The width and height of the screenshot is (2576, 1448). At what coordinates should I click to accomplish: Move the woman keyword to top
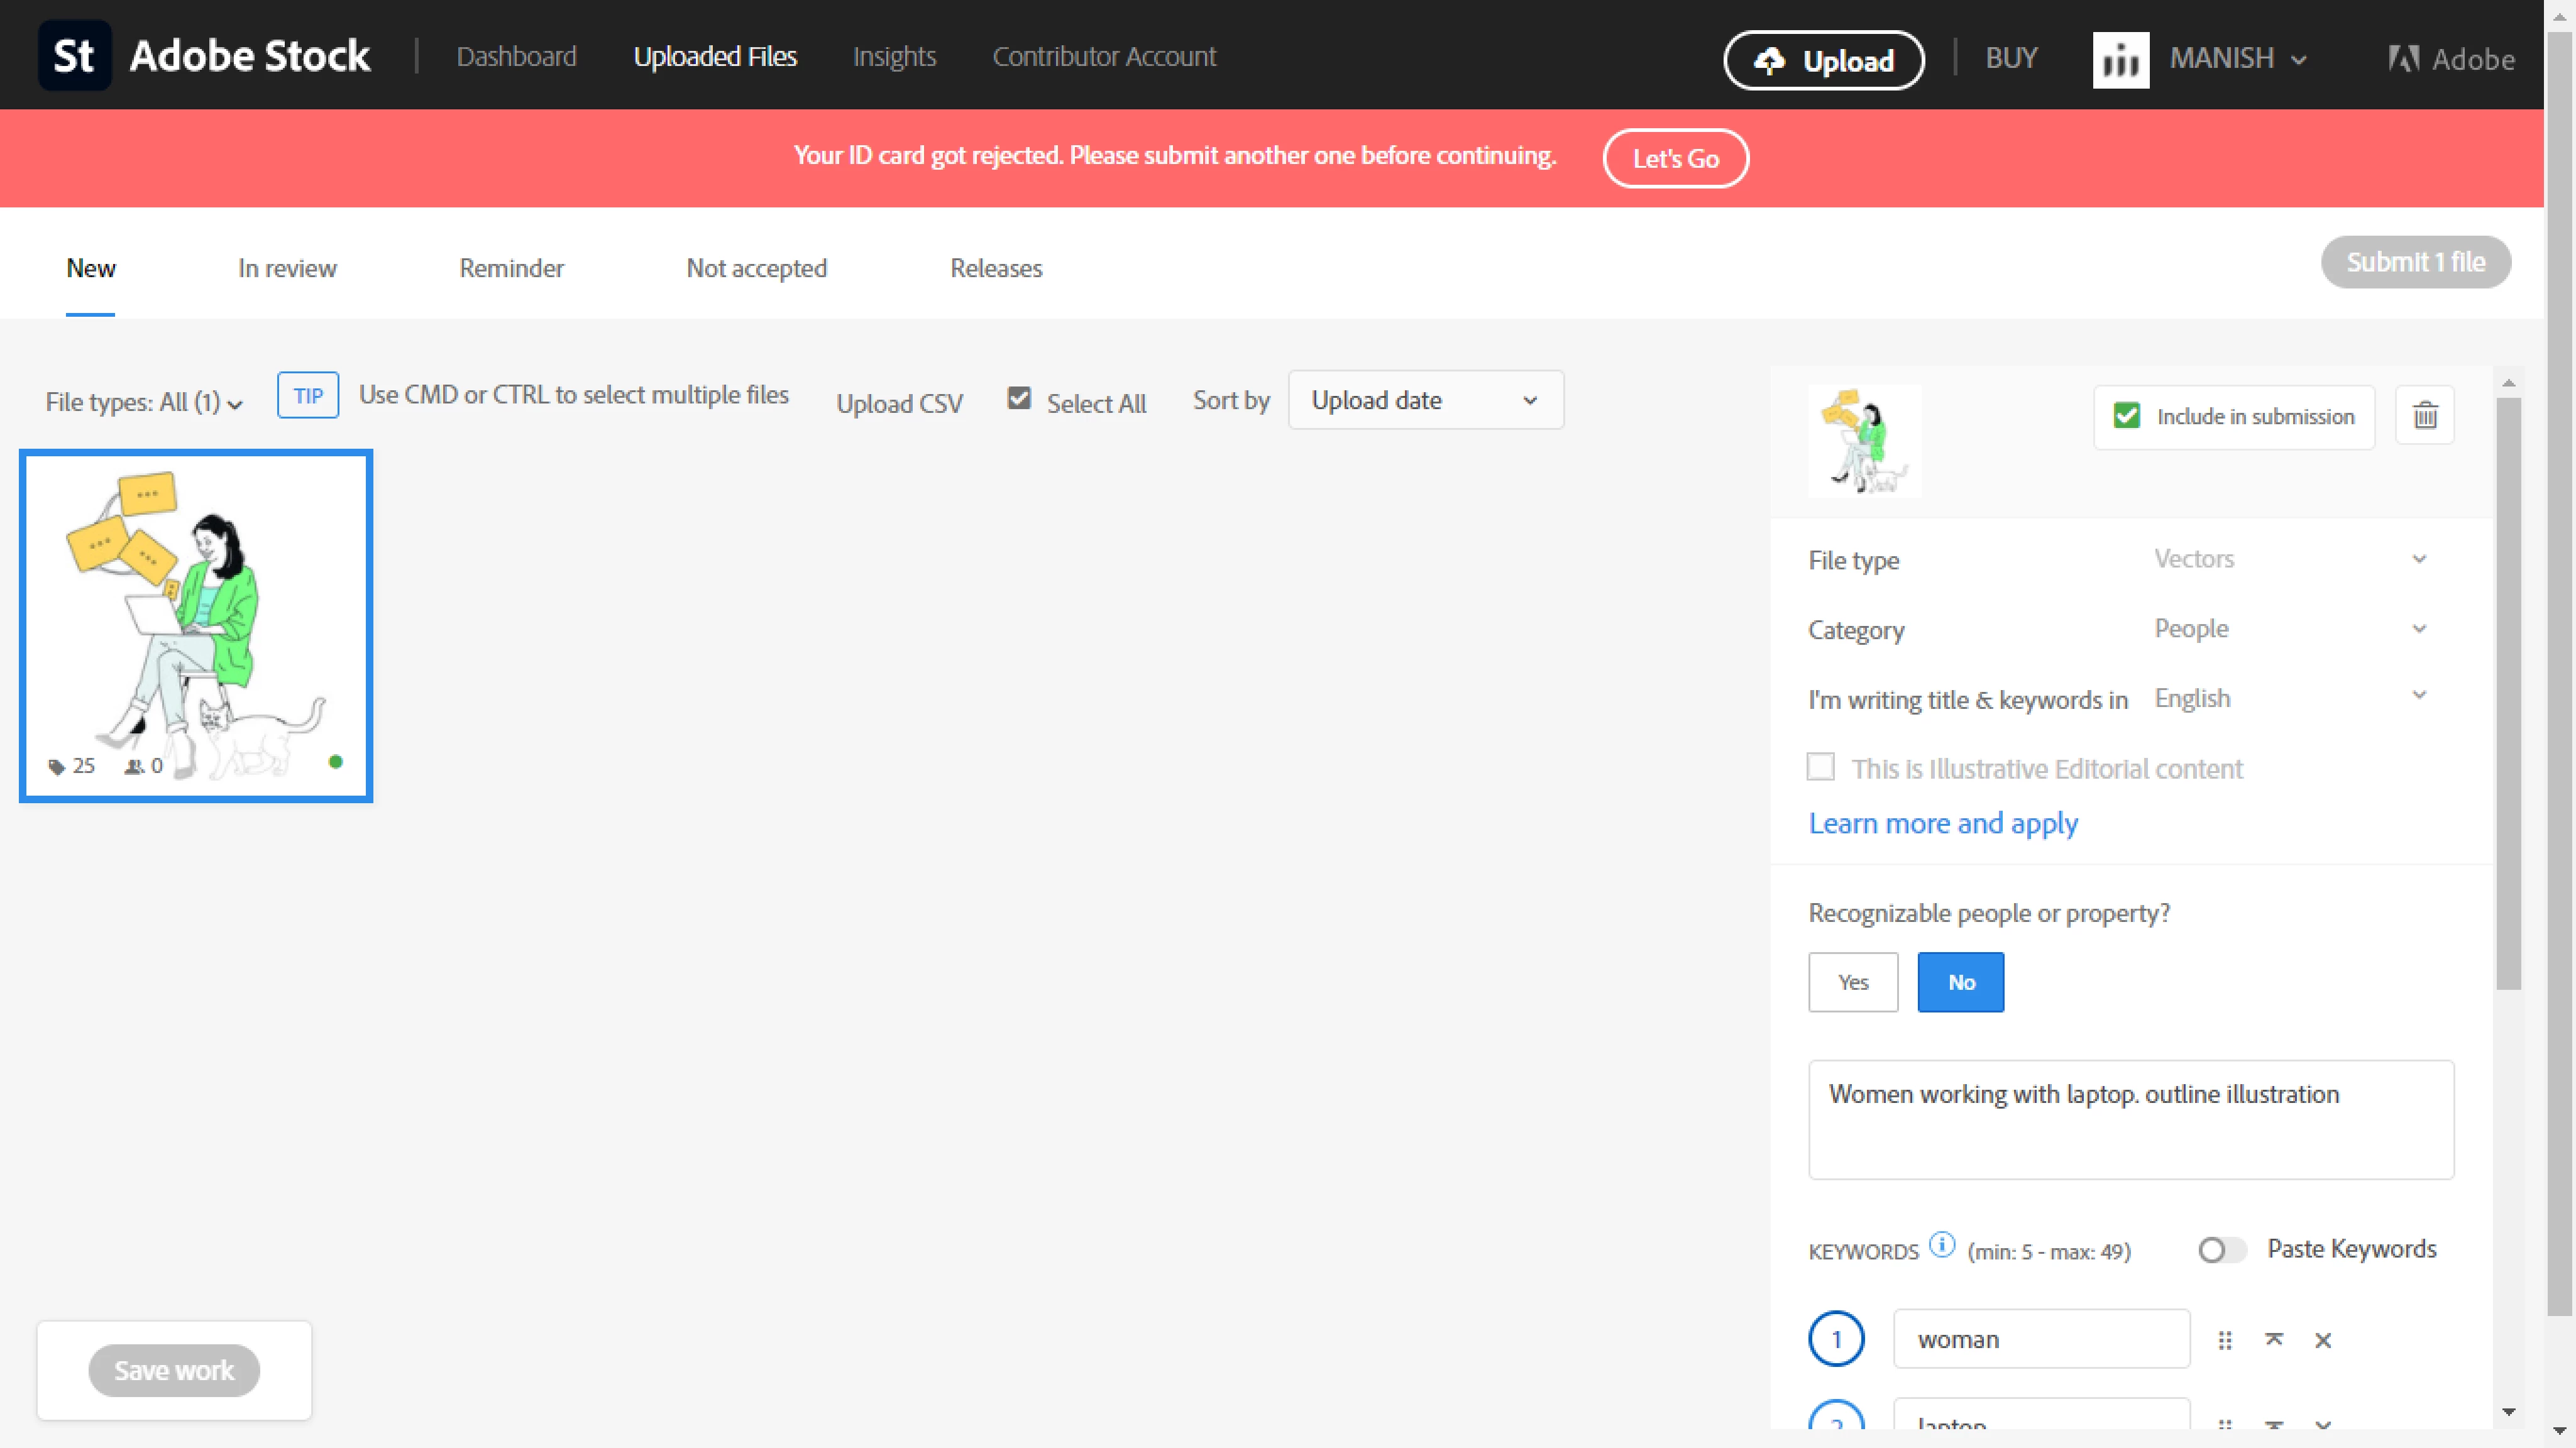2273,1340
